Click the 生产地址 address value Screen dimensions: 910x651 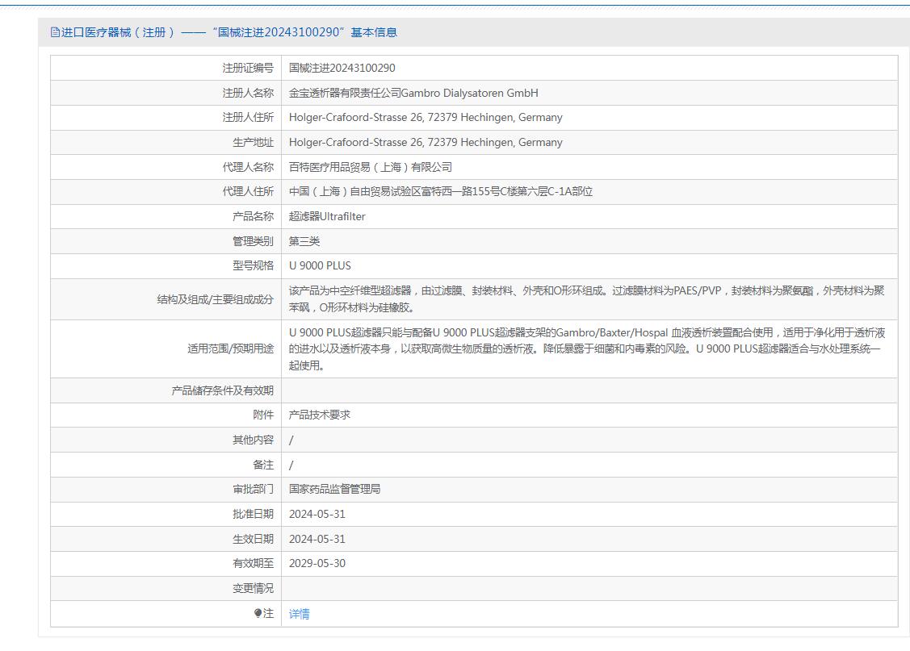point(426,142)
